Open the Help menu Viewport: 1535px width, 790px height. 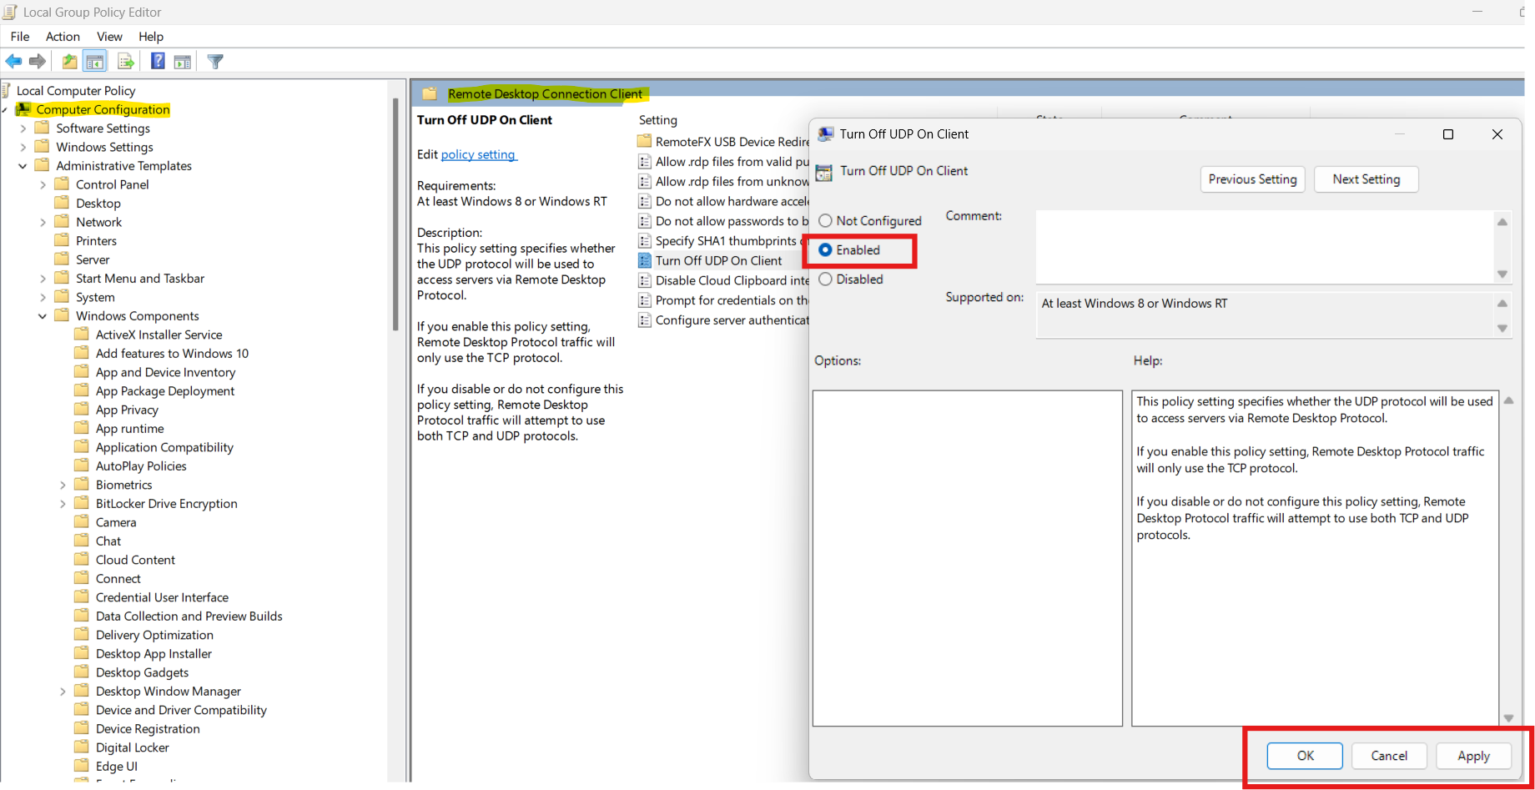151,36
